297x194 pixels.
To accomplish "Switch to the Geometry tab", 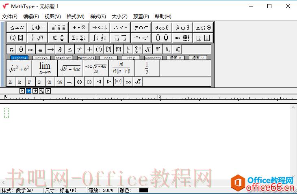I will point(153,58).
